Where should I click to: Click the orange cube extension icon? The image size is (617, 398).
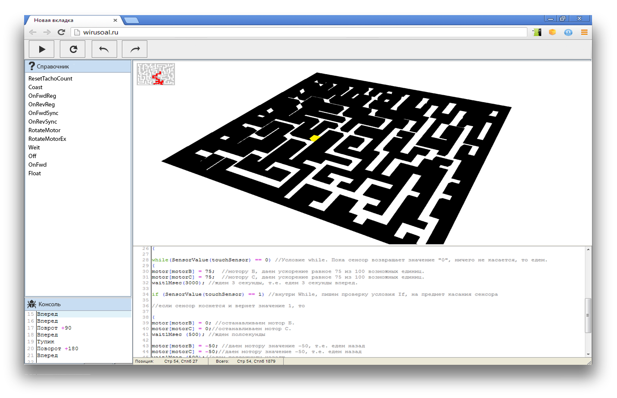(x=552, y=32)
